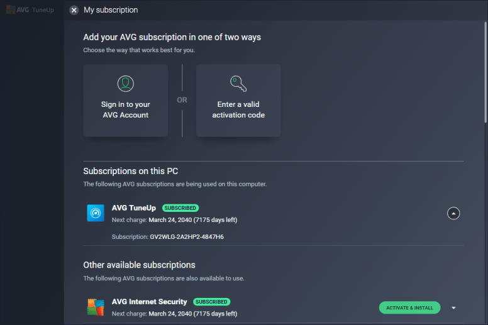Close the My subscription panel
The image size is (488, 325).
(x=74, y=10)
